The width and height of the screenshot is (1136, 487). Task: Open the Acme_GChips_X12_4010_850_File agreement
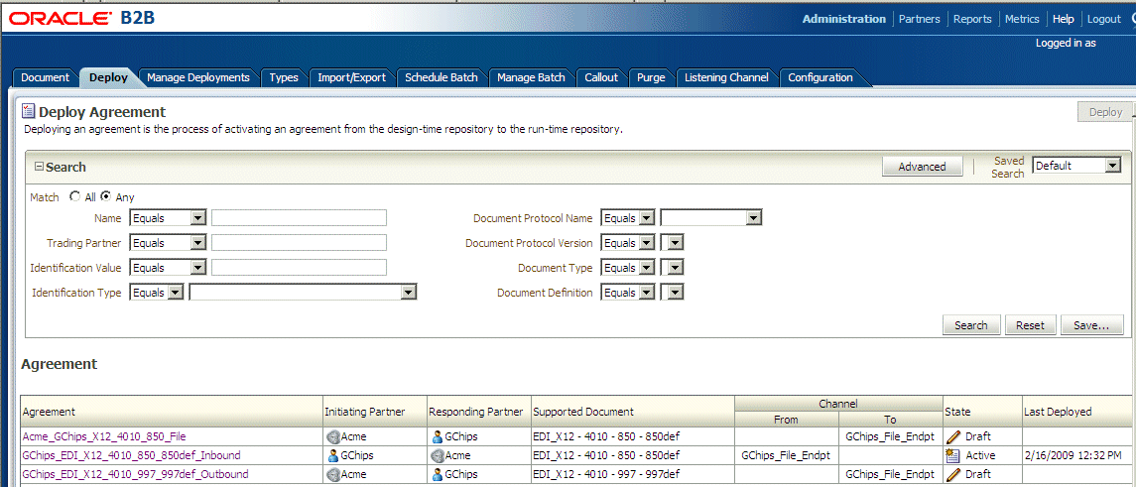click(104, 436)
